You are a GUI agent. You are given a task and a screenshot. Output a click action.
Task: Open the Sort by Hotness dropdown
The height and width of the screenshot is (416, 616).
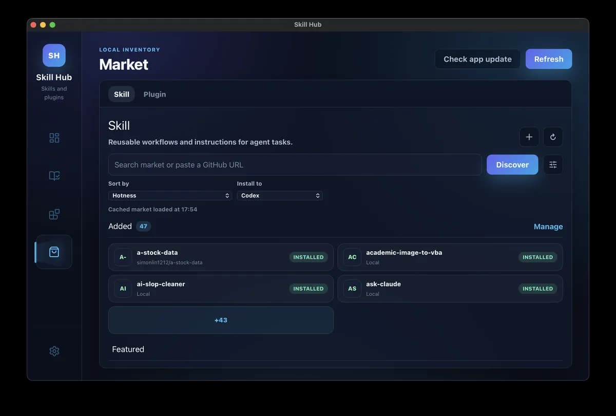[x=170, y=196]
